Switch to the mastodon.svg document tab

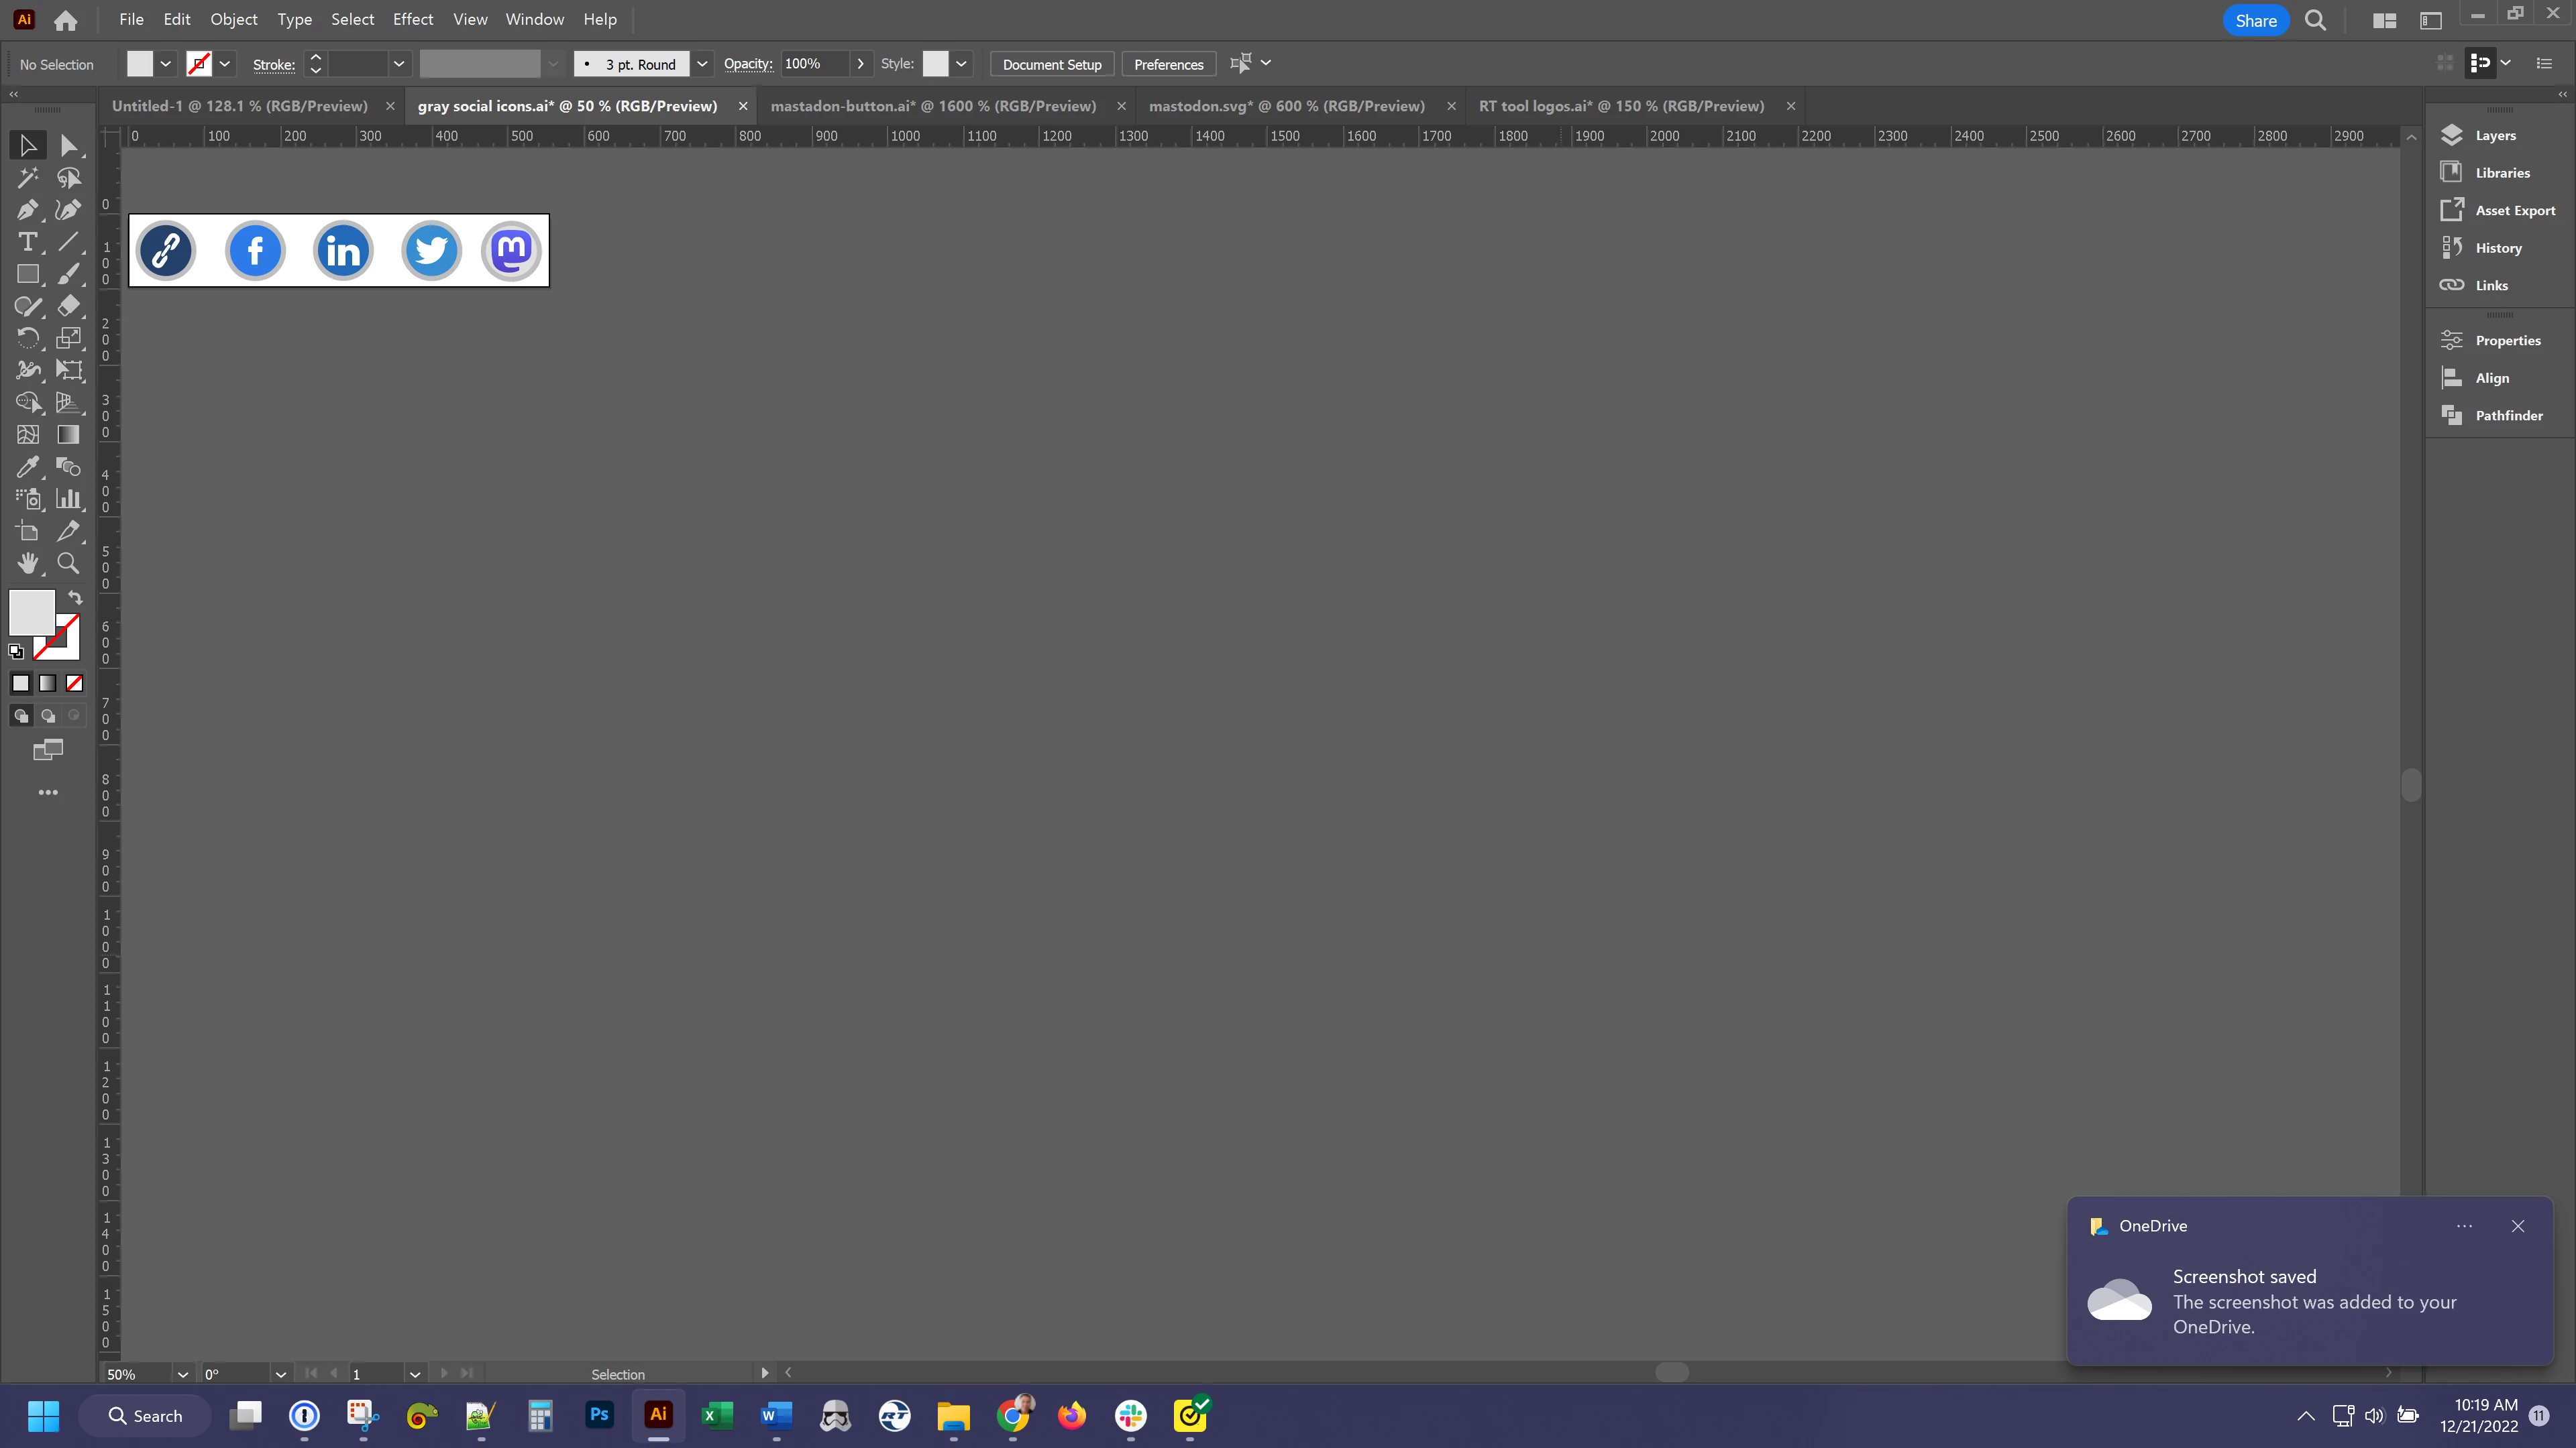coord(1286,106)
